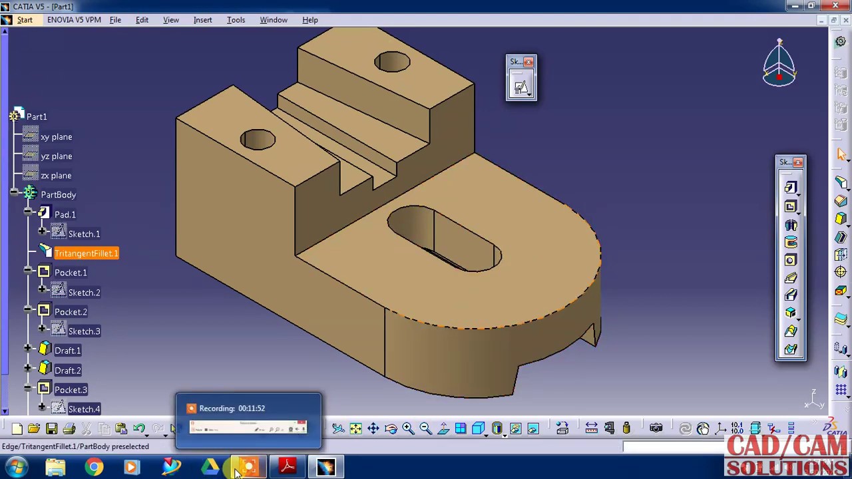Toggle the Hide/Show icon
This screenshot has width=852, height=479.
coord(515,429)
